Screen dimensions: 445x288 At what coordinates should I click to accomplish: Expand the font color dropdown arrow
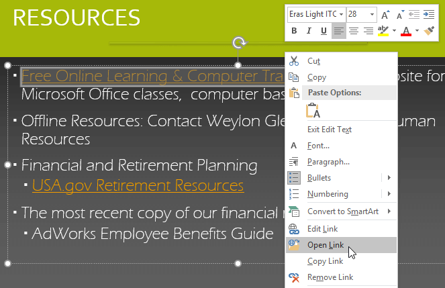click(417, 30)
